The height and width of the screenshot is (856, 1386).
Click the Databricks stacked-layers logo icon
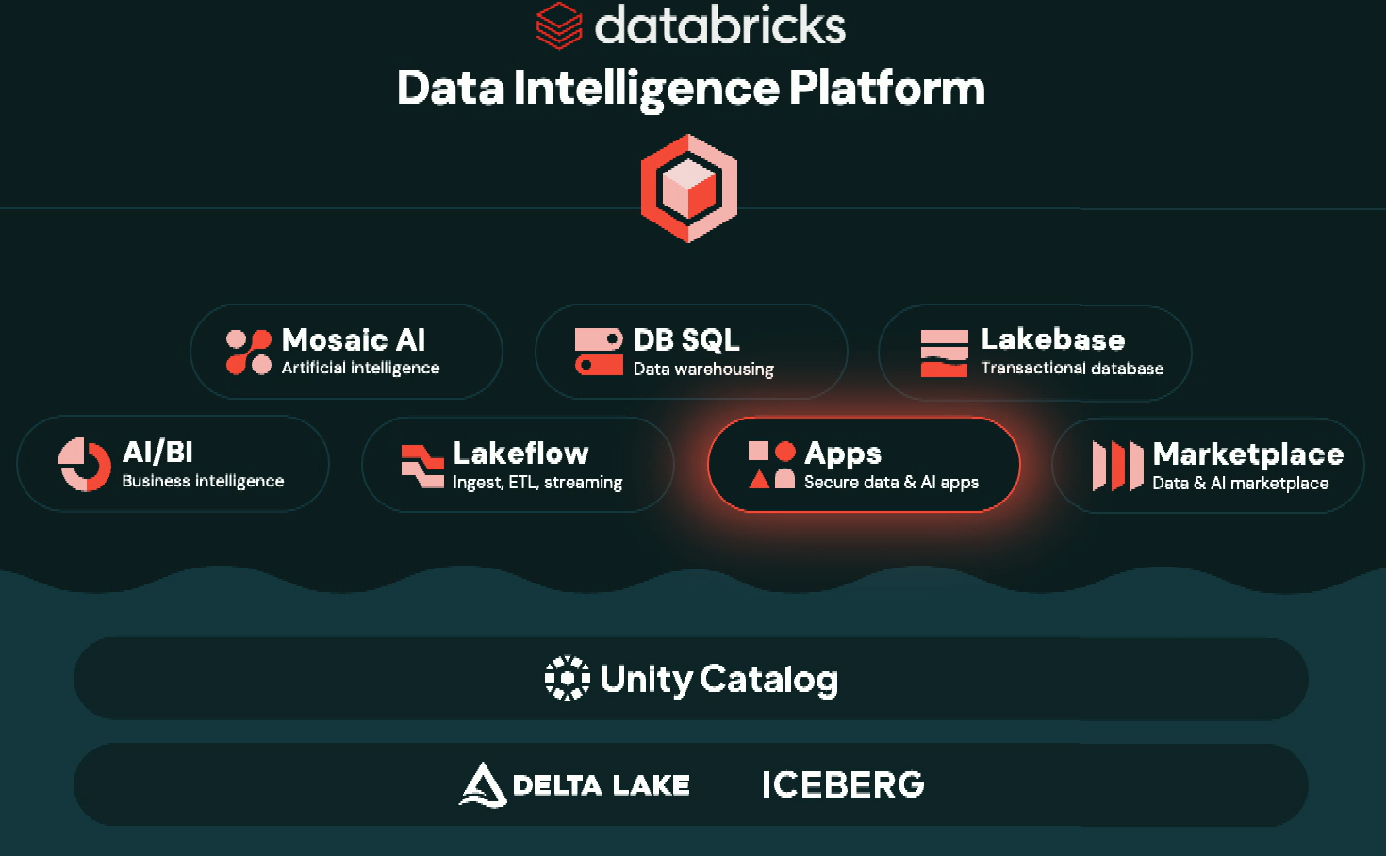pos(558,25)
